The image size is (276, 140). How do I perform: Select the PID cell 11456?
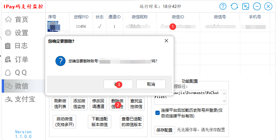pos(81,27)
